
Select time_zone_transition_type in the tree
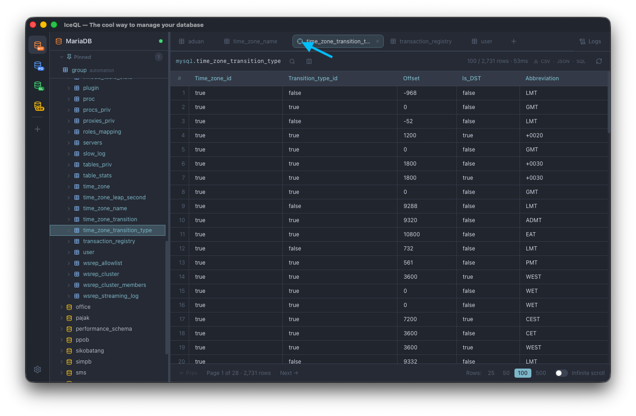107,230
